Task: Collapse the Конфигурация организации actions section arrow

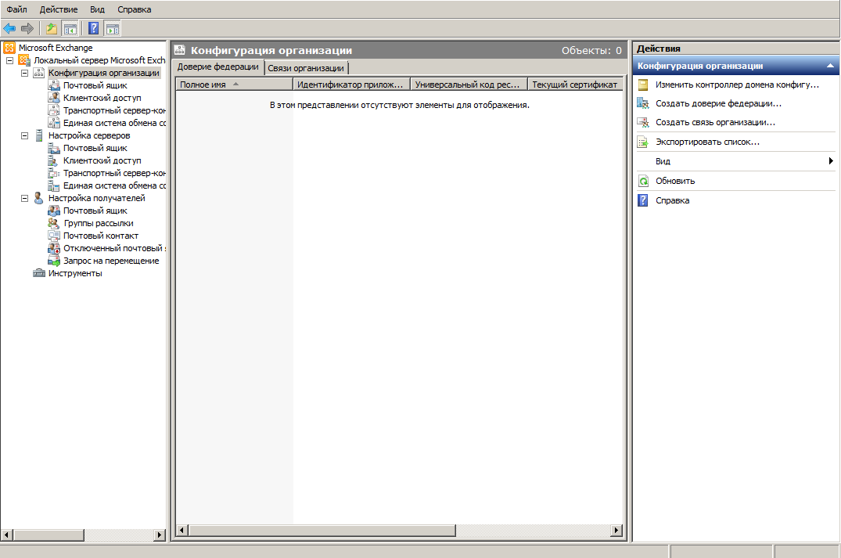Action: (830, 66)
